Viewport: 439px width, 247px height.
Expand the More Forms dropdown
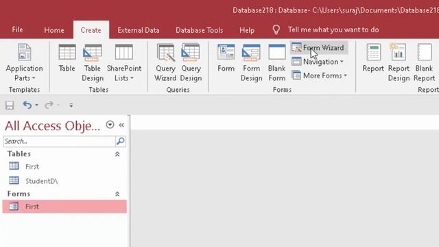point(320,75)
